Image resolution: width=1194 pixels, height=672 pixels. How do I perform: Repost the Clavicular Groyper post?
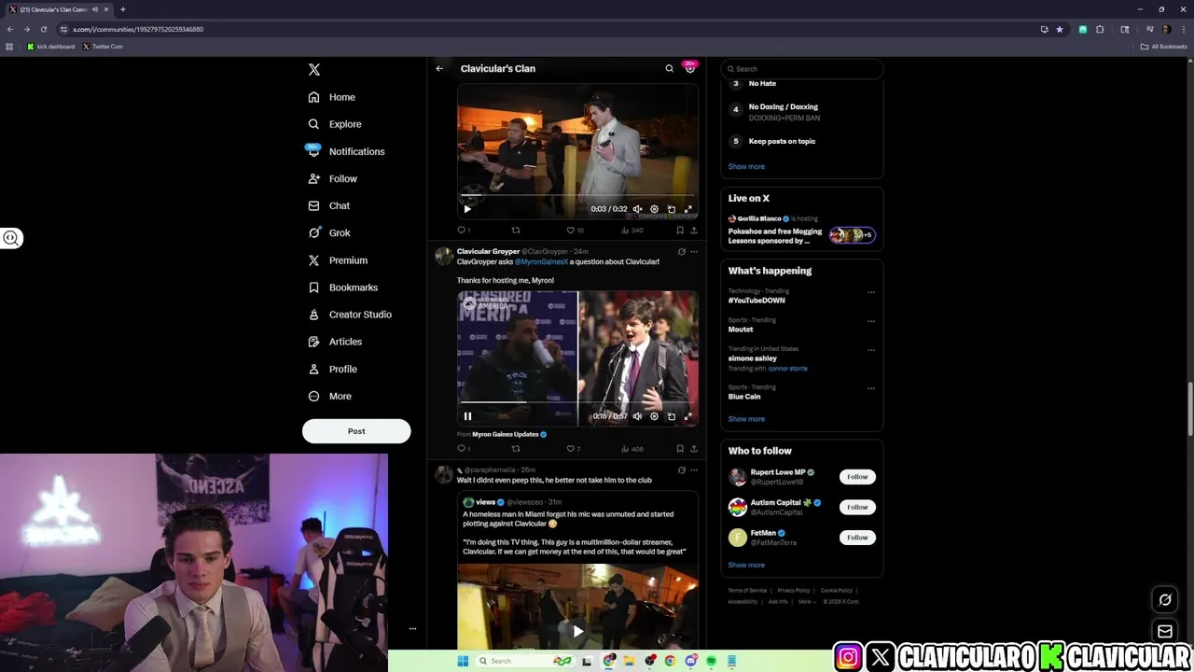[516, 449]
